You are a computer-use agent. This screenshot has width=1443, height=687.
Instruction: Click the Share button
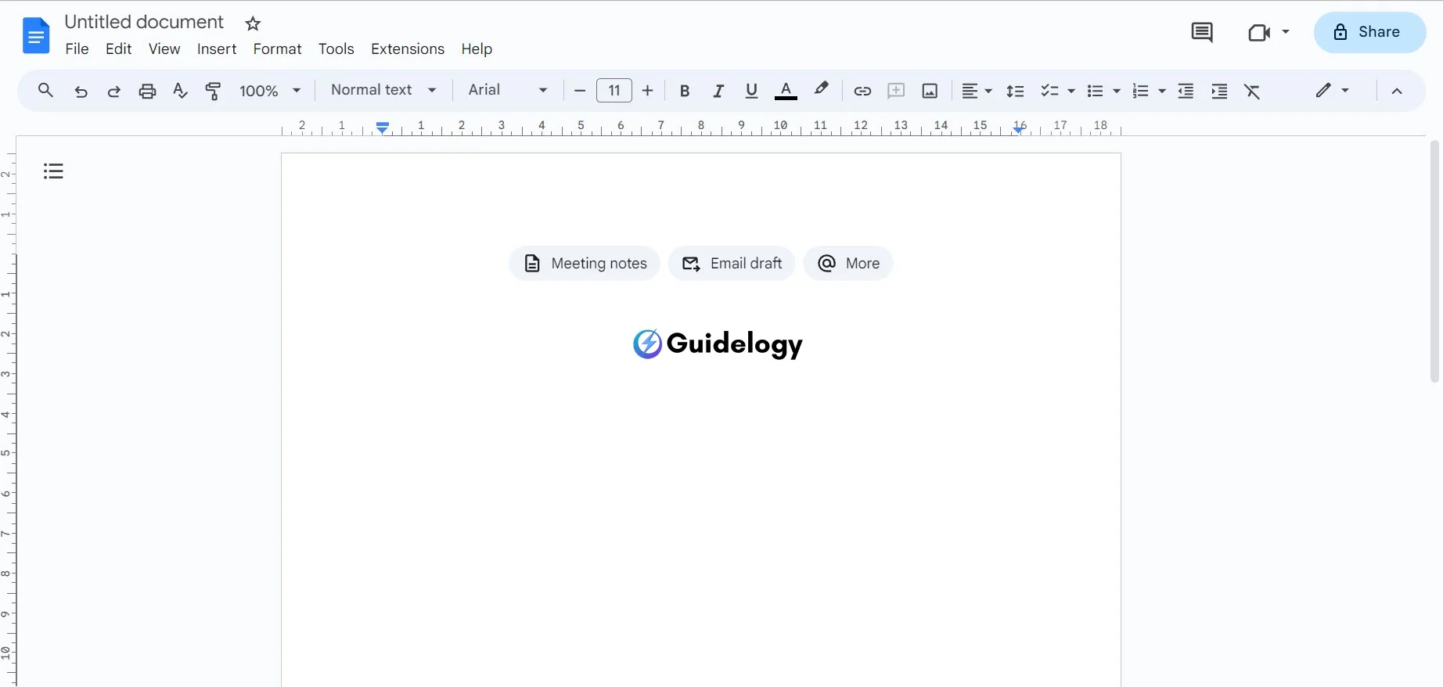point(1369,32)
